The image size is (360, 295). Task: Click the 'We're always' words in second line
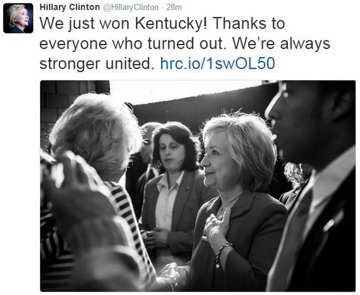(x=281, y=44)
